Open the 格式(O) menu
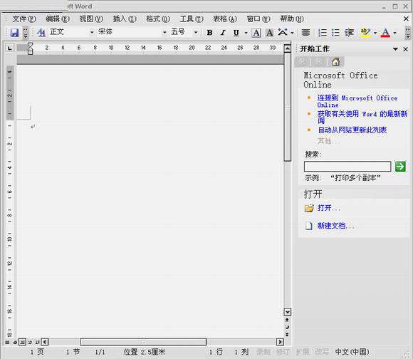 158,19
